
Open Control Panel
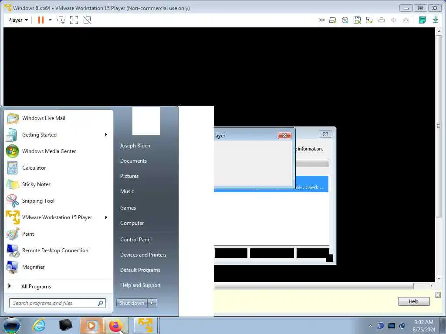[x=136, y=240]
